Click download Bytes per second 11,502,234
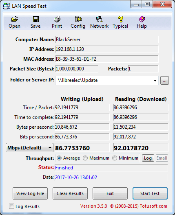Screen dimensions: 175x215 click(x=141, y=127)
